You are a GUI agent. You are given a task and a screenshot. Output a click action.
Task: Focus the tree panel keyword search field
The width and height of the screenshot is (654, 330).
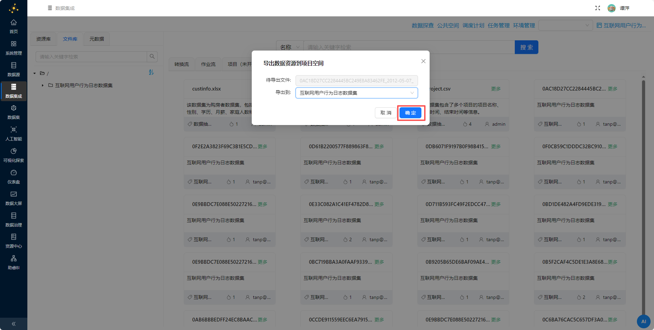tap(91, 57)
